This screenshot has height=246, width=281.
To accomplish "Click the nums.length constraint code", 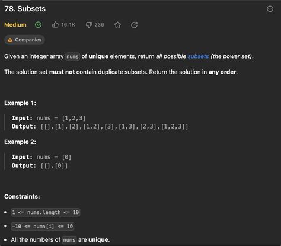I will (x=46, y=212).
